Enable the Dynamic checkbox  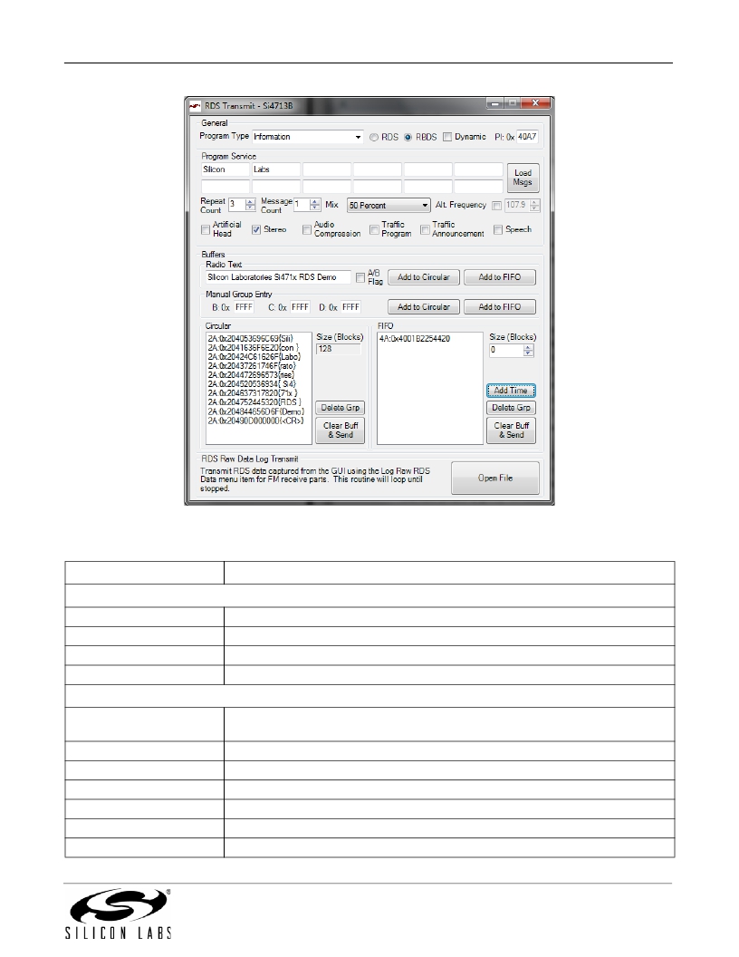[x=447, y=137]
